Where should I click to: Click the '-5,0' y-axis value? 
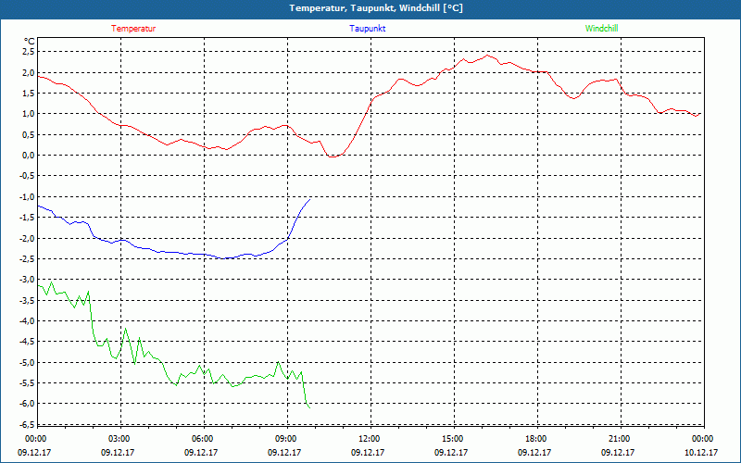click(x=27, y=362)
